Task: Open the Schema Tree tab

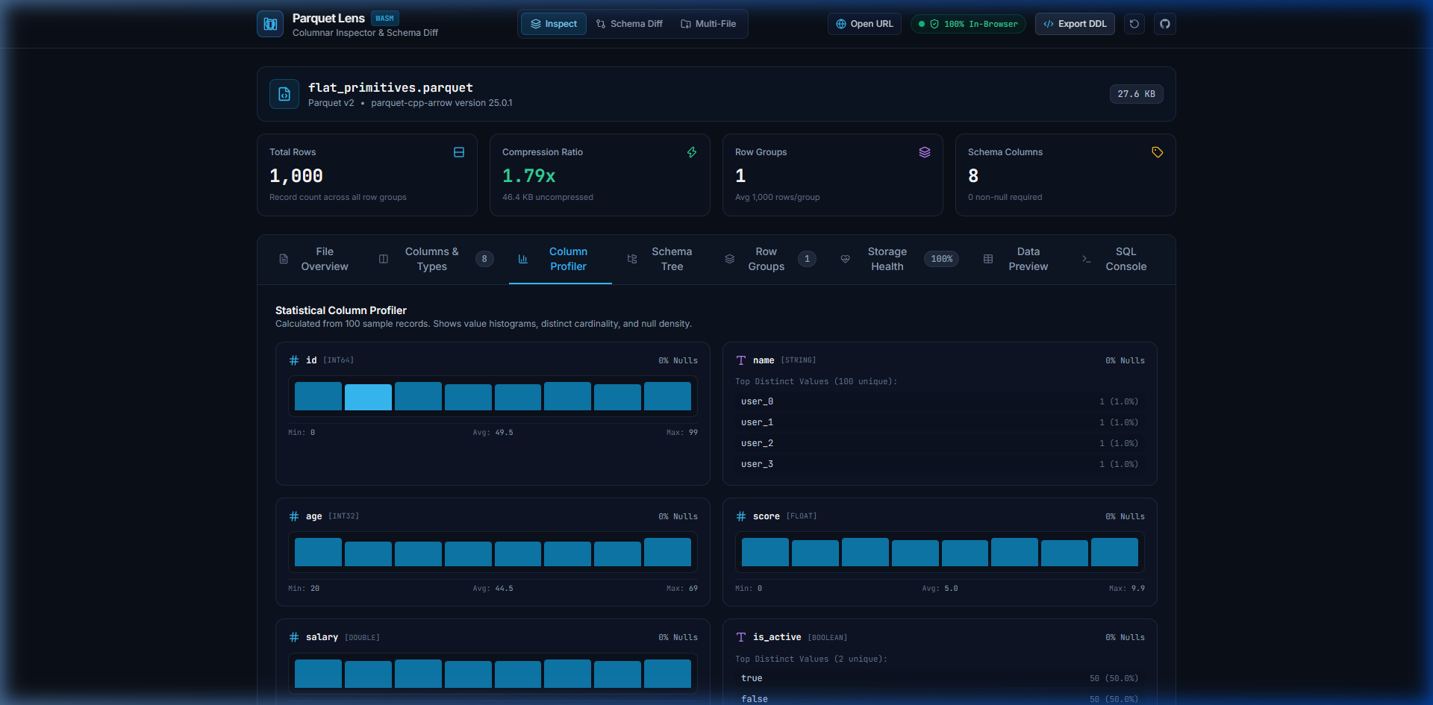Action: (661, 259)
